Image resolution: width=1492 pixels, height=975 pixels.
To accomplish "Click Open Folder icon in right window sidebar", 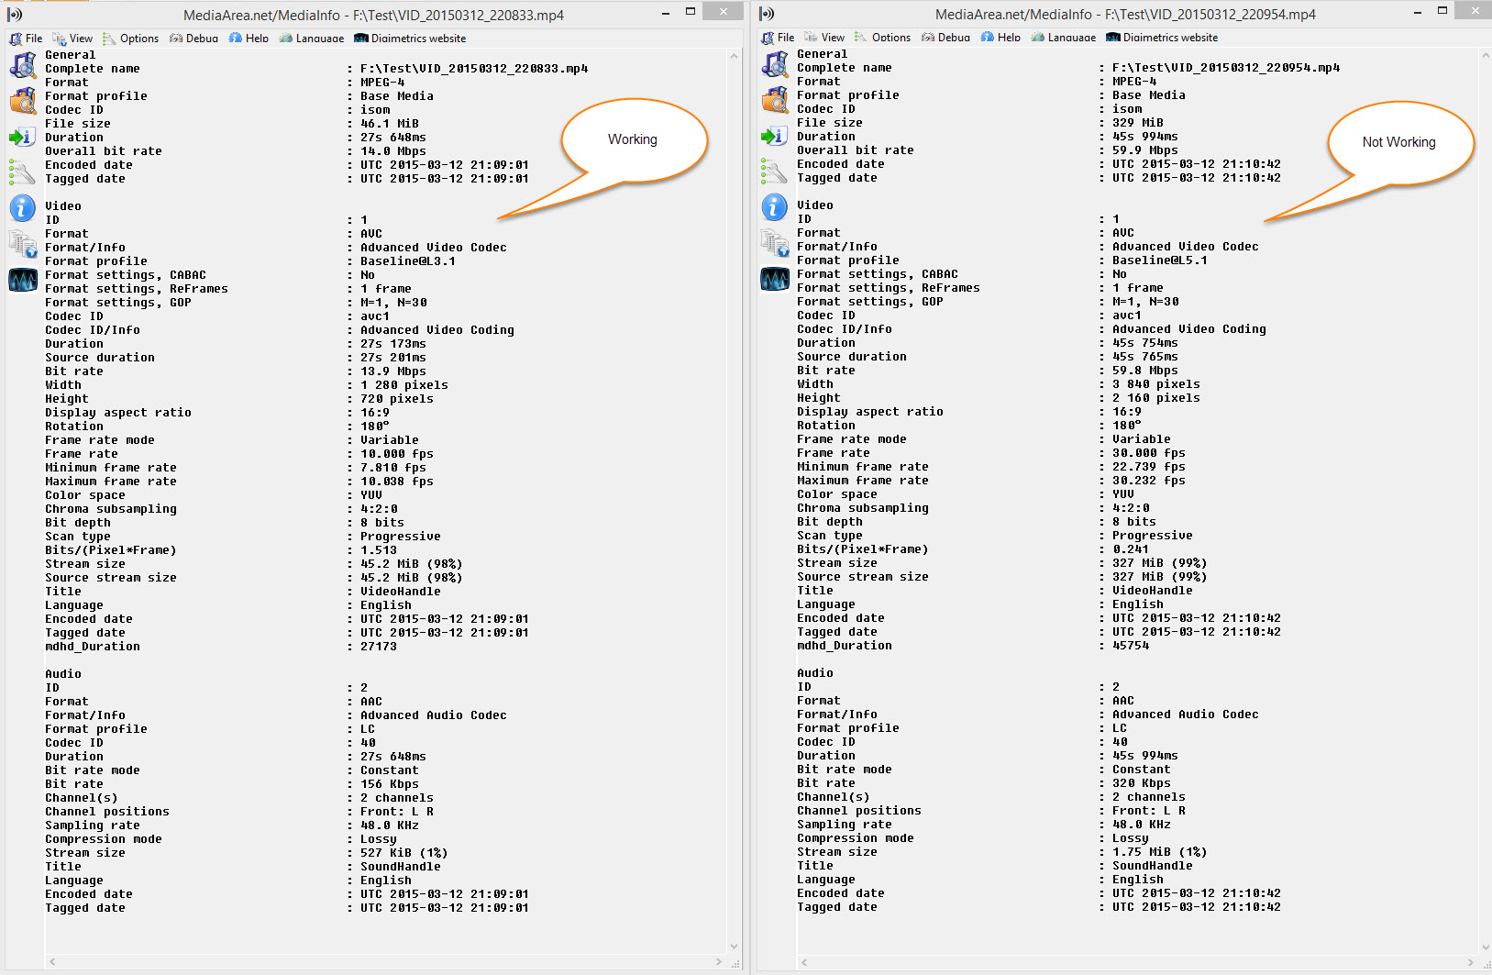I will (775, 100).
